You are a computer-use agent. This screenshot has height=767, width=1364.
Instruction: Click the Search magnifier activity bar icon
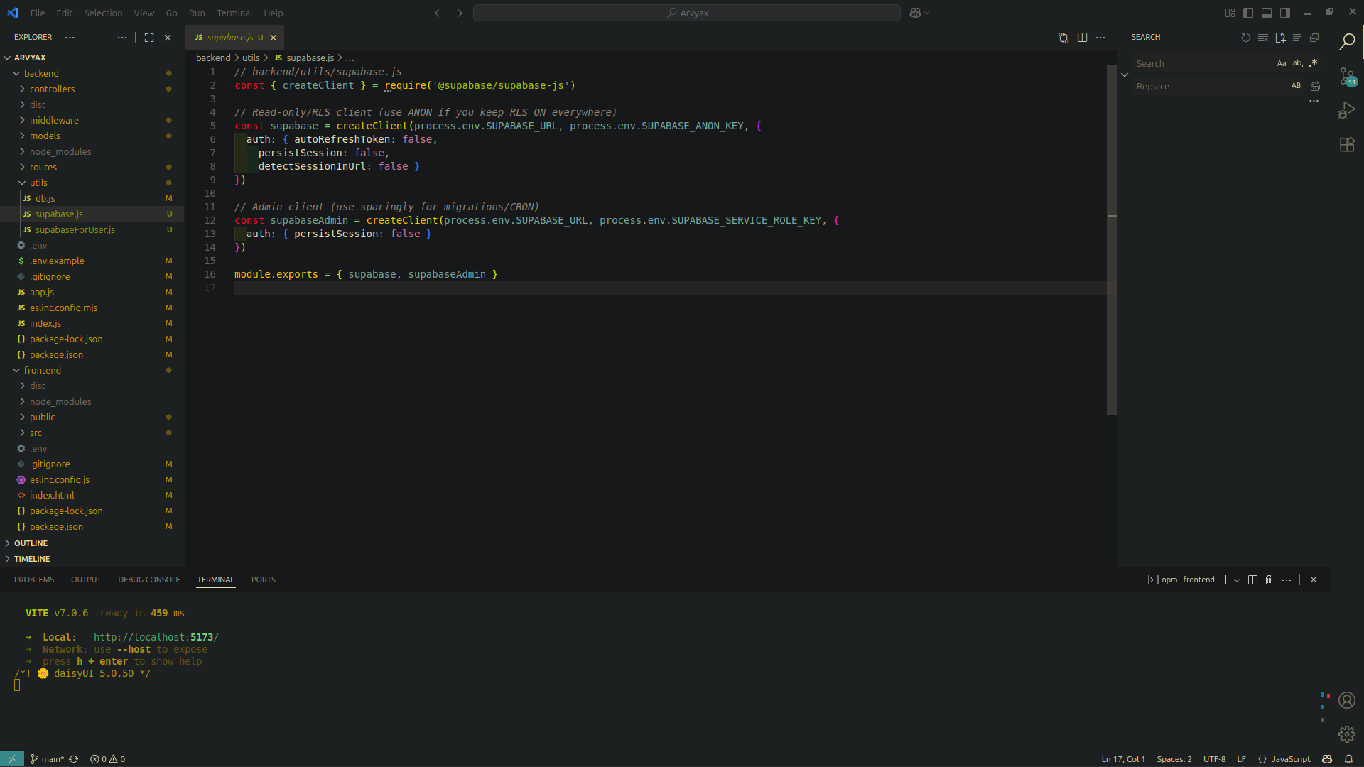[1347, 42]
